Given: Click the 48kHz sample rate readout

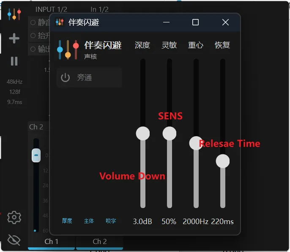Looking at the screenshot, I should [x=15, y=82].
